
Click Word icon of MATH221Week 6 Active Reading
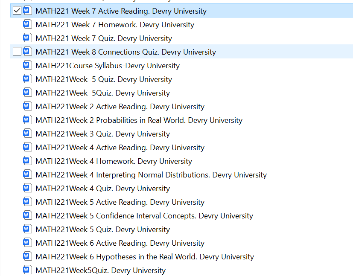27,242
